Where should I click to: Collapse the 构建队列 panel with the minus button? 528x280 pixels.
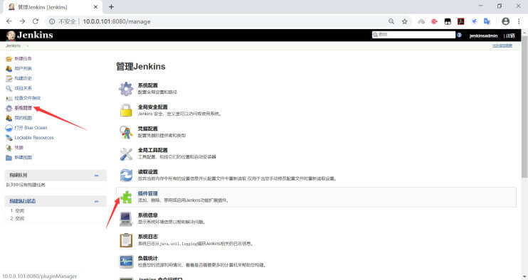pyautogui.click(x=97, y=176)
